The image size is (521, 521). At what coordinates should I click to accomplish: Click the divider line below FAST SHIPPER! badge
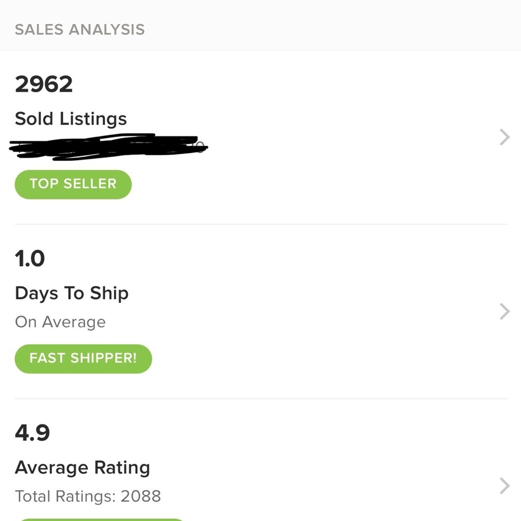(260, 399)
